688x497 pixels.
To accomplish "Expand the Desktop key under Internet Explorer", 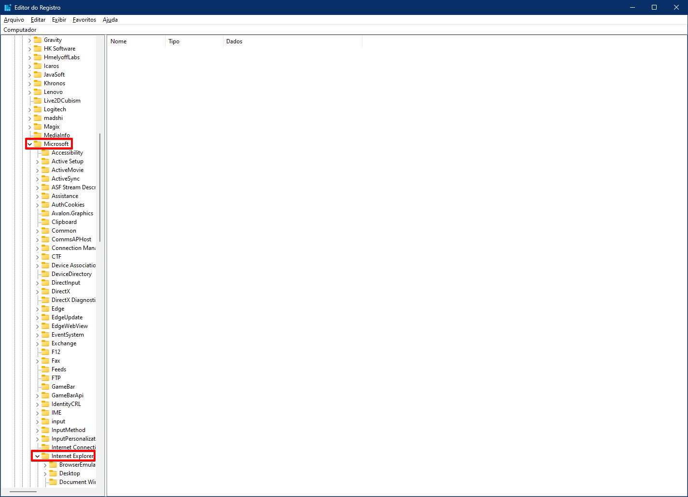I will point(45,473).
